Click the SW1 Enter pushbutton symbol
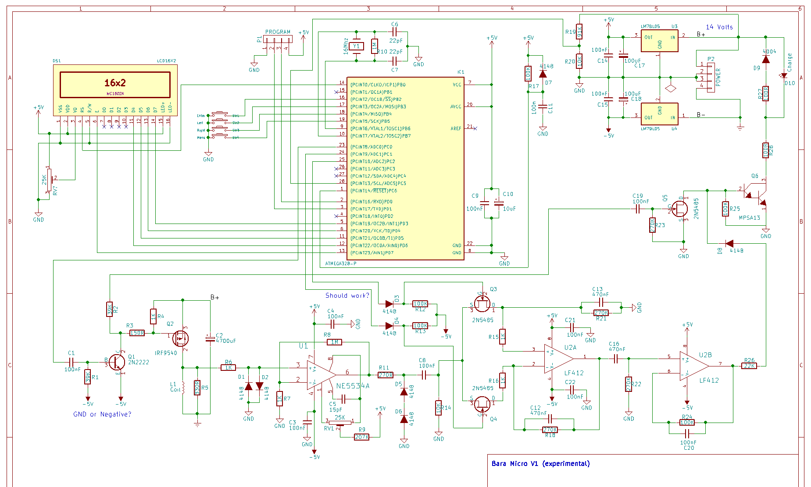This screenshot has width=811, height=487. click(x=219, y=115)
